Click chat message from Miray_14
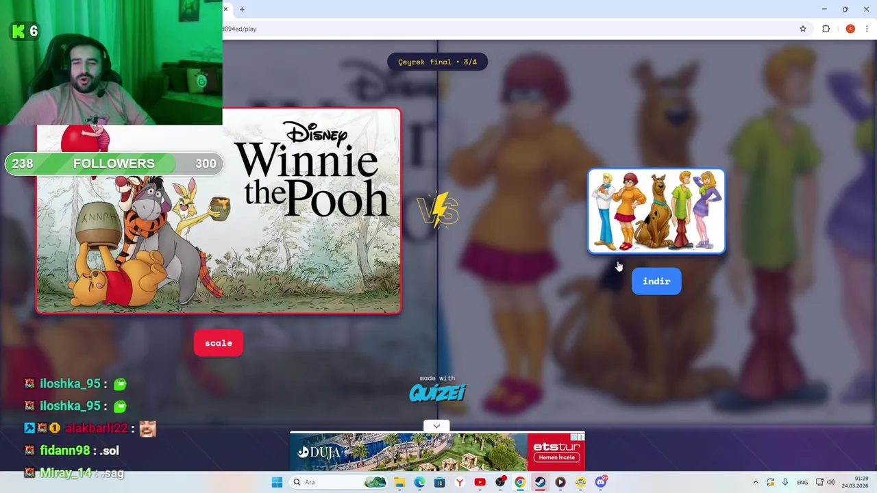The height and width of the screenshot is (493, 877). pos(74,472)
